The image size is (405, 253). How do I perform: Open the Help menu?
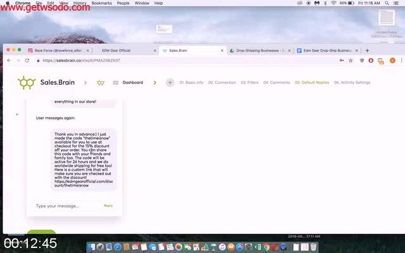click(x=158, y=3)
